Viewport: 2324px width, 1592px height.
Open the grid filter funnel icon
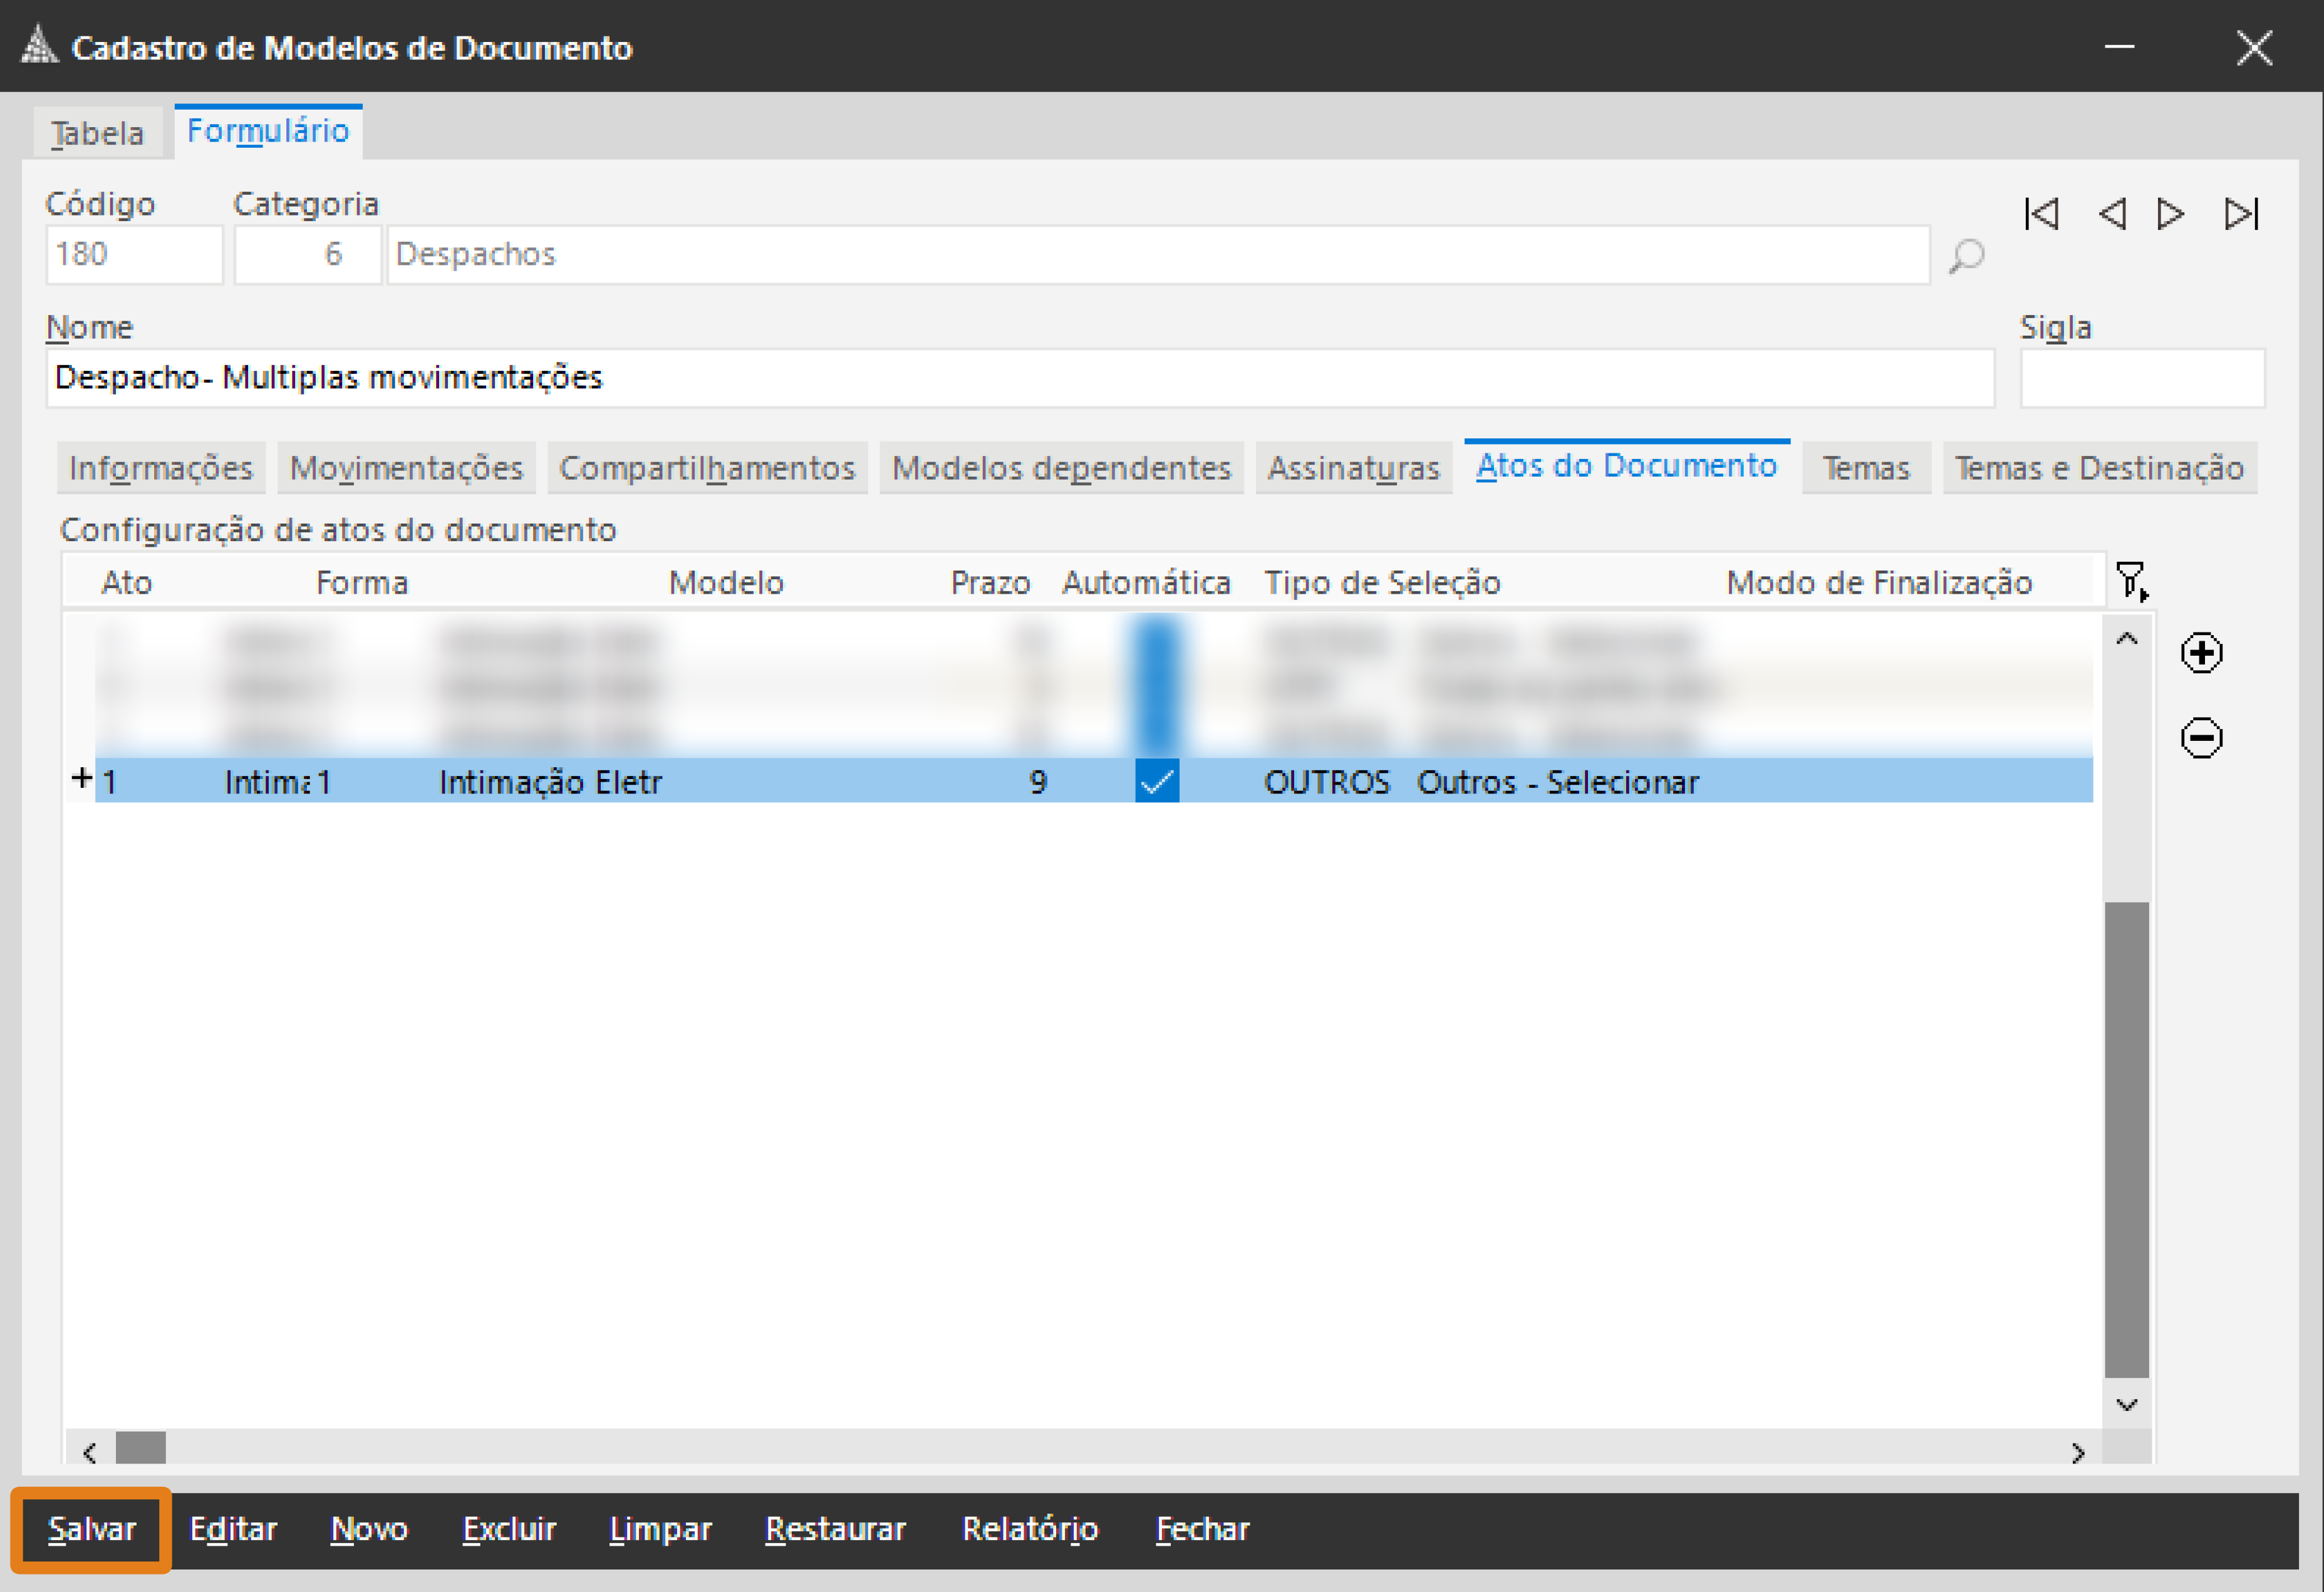coord(2130,580)
